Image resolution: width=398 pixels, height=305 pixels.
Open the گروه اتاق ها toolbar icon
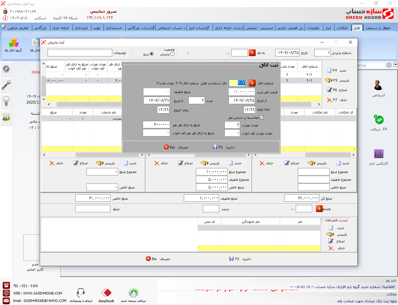[x=13, y=45]
